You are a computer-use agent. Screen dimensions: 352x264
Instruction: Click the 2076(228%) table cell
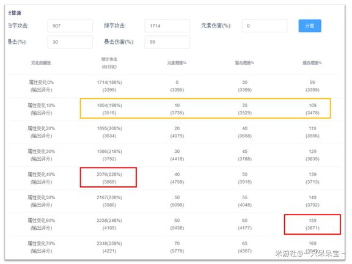click(x=109, y=178)
